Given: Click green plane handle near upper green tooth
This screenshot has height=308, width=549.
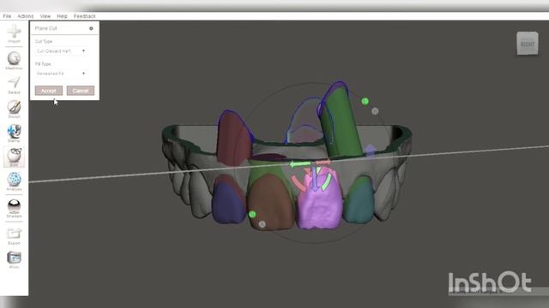Looking at the screenshot, I should click(365, 101).
